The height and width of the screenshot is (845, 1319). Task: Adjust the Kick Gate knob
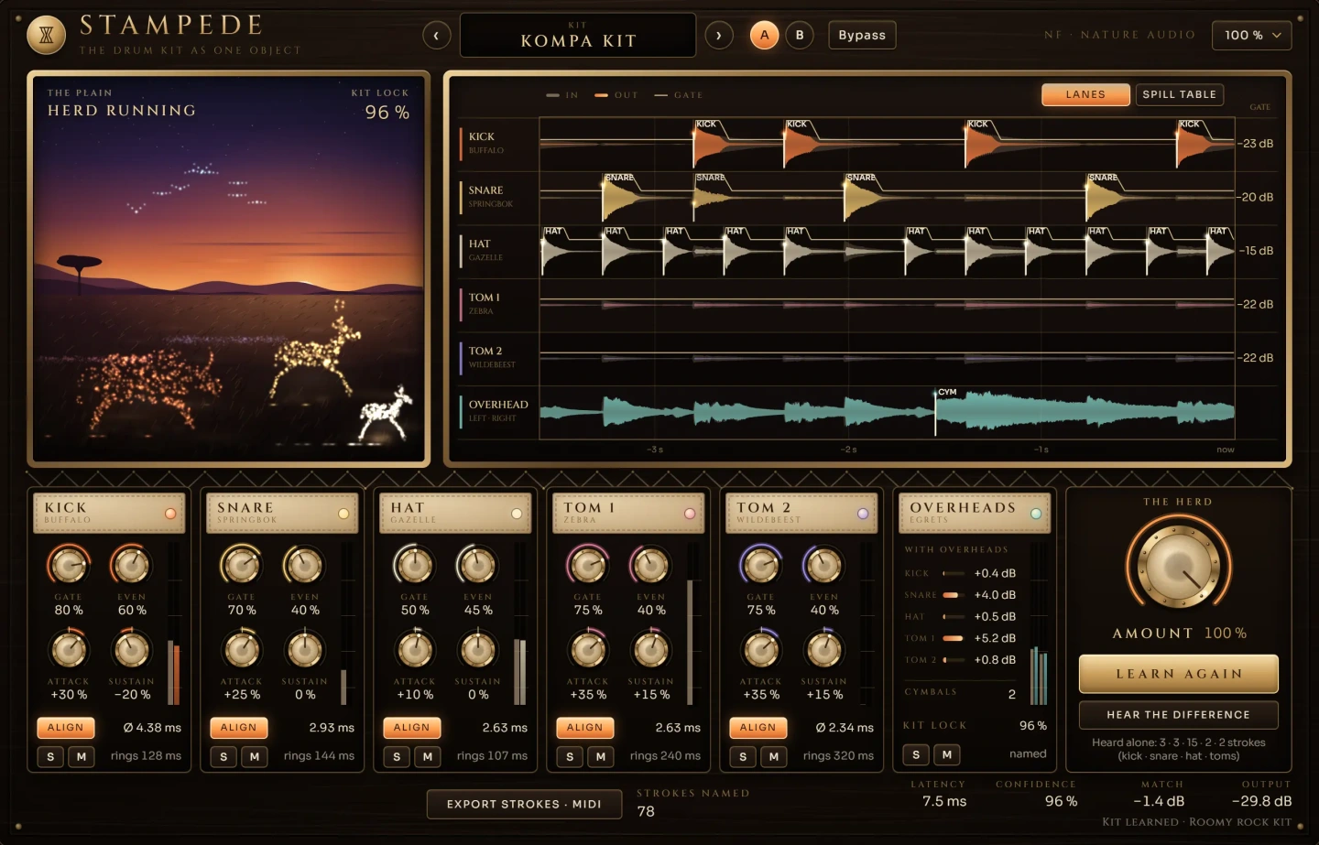(x=68, y=566)
